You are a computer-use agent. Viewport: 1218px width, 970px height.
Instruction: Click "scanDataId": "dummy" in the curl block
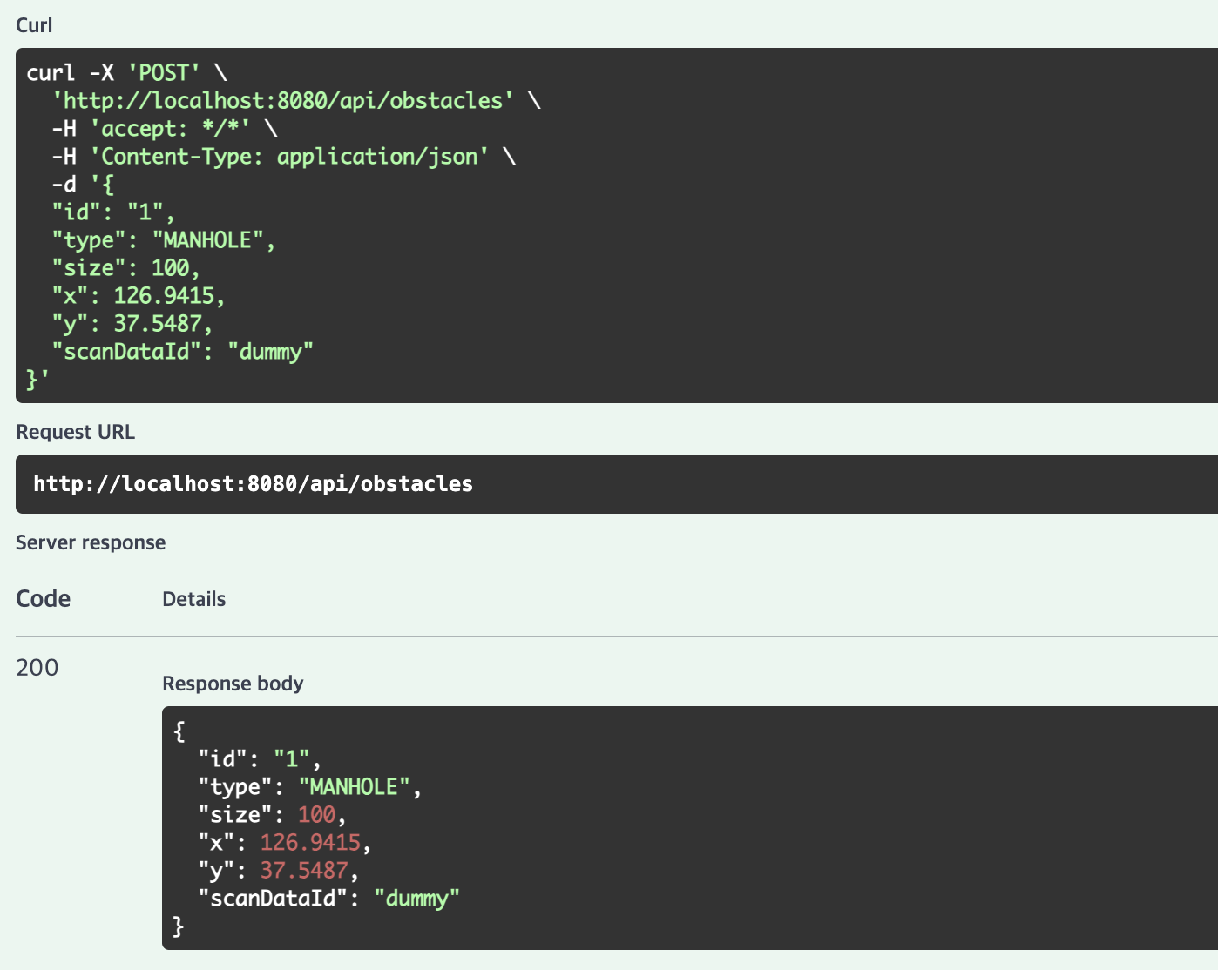click(183, 352)
